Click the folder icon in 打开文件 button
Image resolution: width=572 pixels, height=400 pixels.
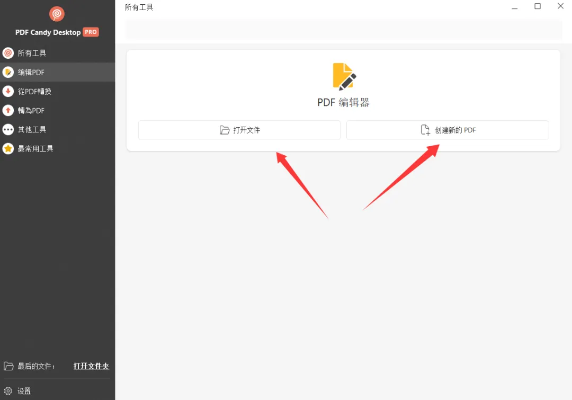point(225,130)
